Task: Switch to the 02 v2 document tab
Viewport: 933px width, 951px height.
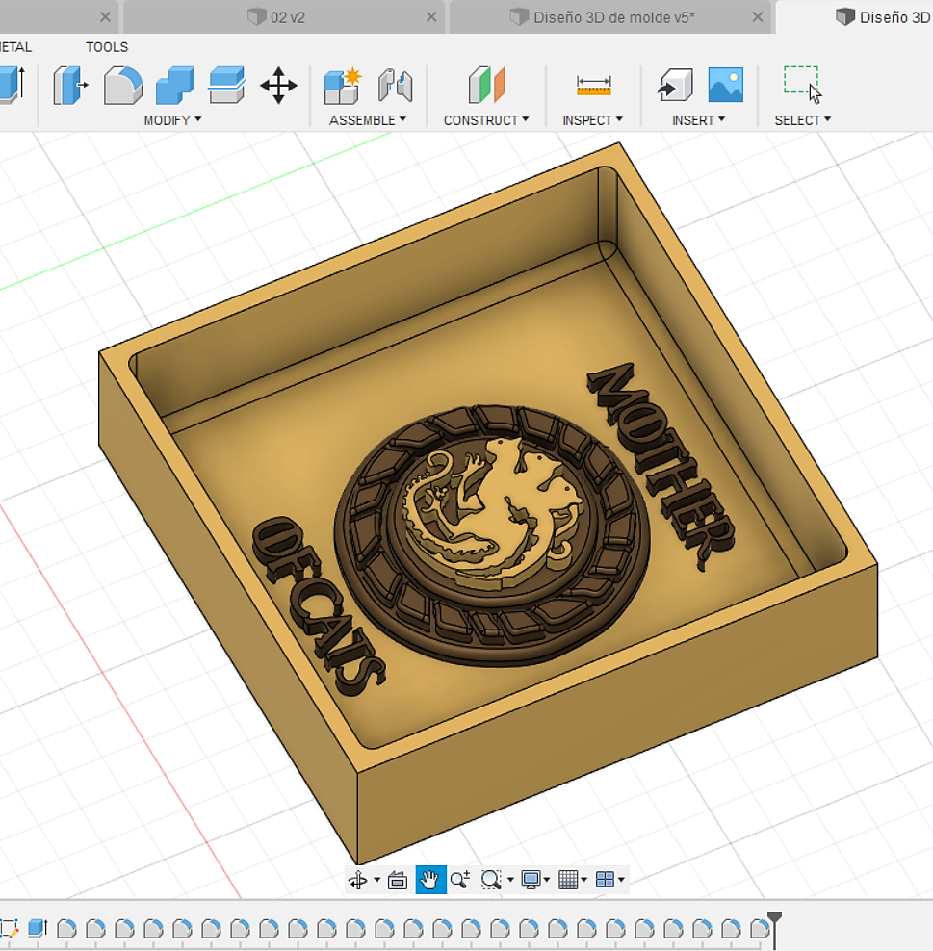Action: [x=284, y=17]
